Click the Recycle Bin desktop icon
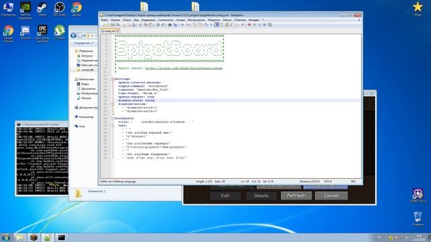This screenshot has width=431, height=242. coord(418,218)
